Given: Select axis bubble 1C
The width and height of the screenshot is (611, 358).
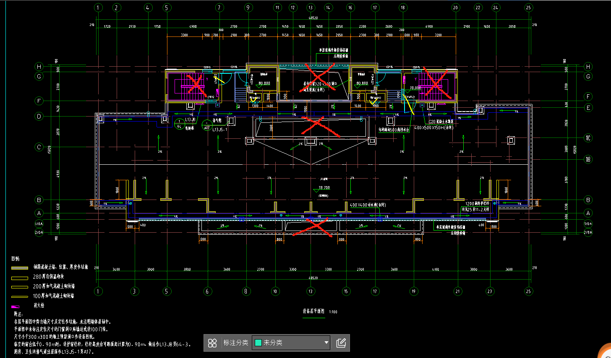Looking at the screenshot, I should click(x=588, y=138).
